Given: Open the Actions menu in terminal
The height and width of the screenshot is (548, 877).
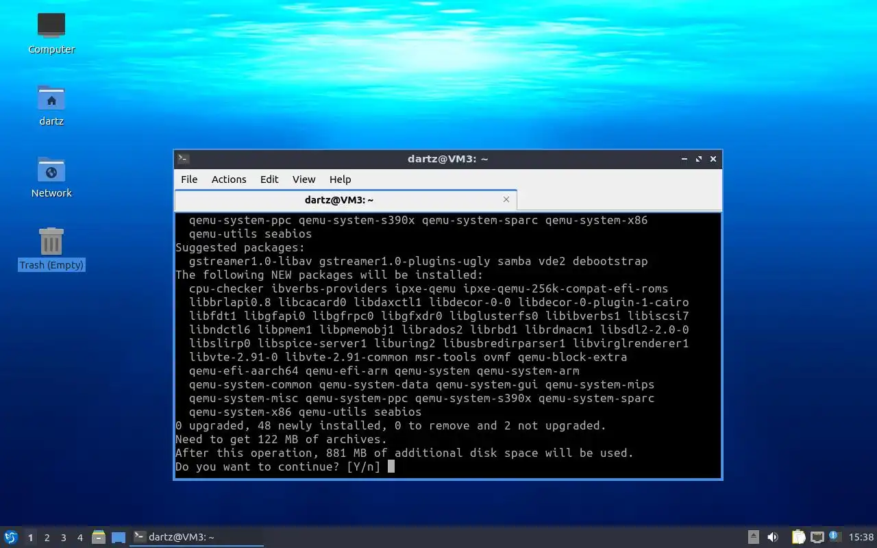Looking at the screenshot, I should [229, 179].
